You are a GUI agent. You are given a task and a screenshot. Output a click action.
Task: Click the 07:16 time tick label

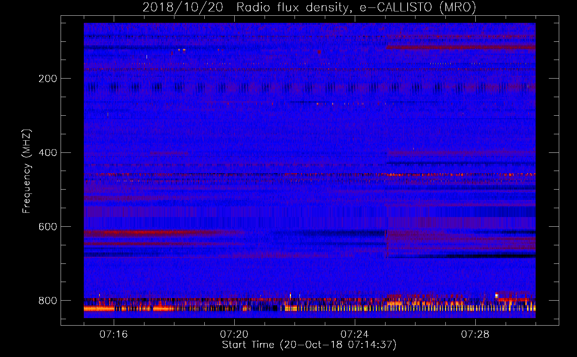pos(114,335)
